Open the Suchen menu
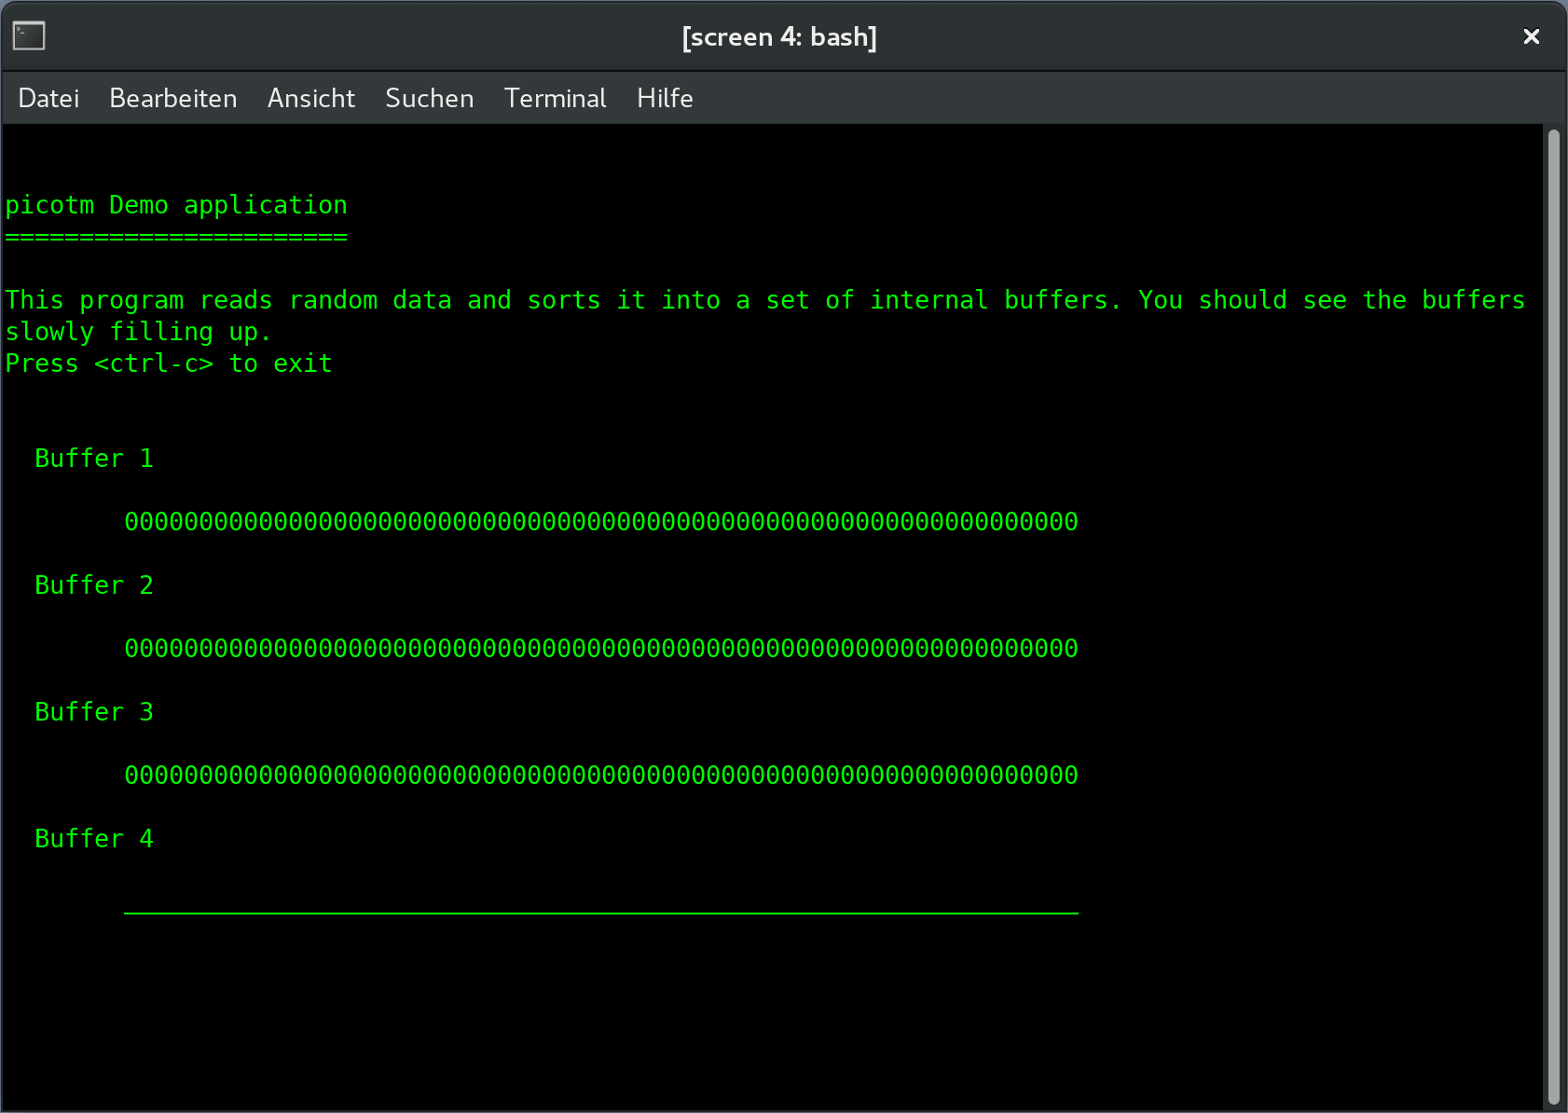This screenshot has height=1113, width=1568. 430,98
